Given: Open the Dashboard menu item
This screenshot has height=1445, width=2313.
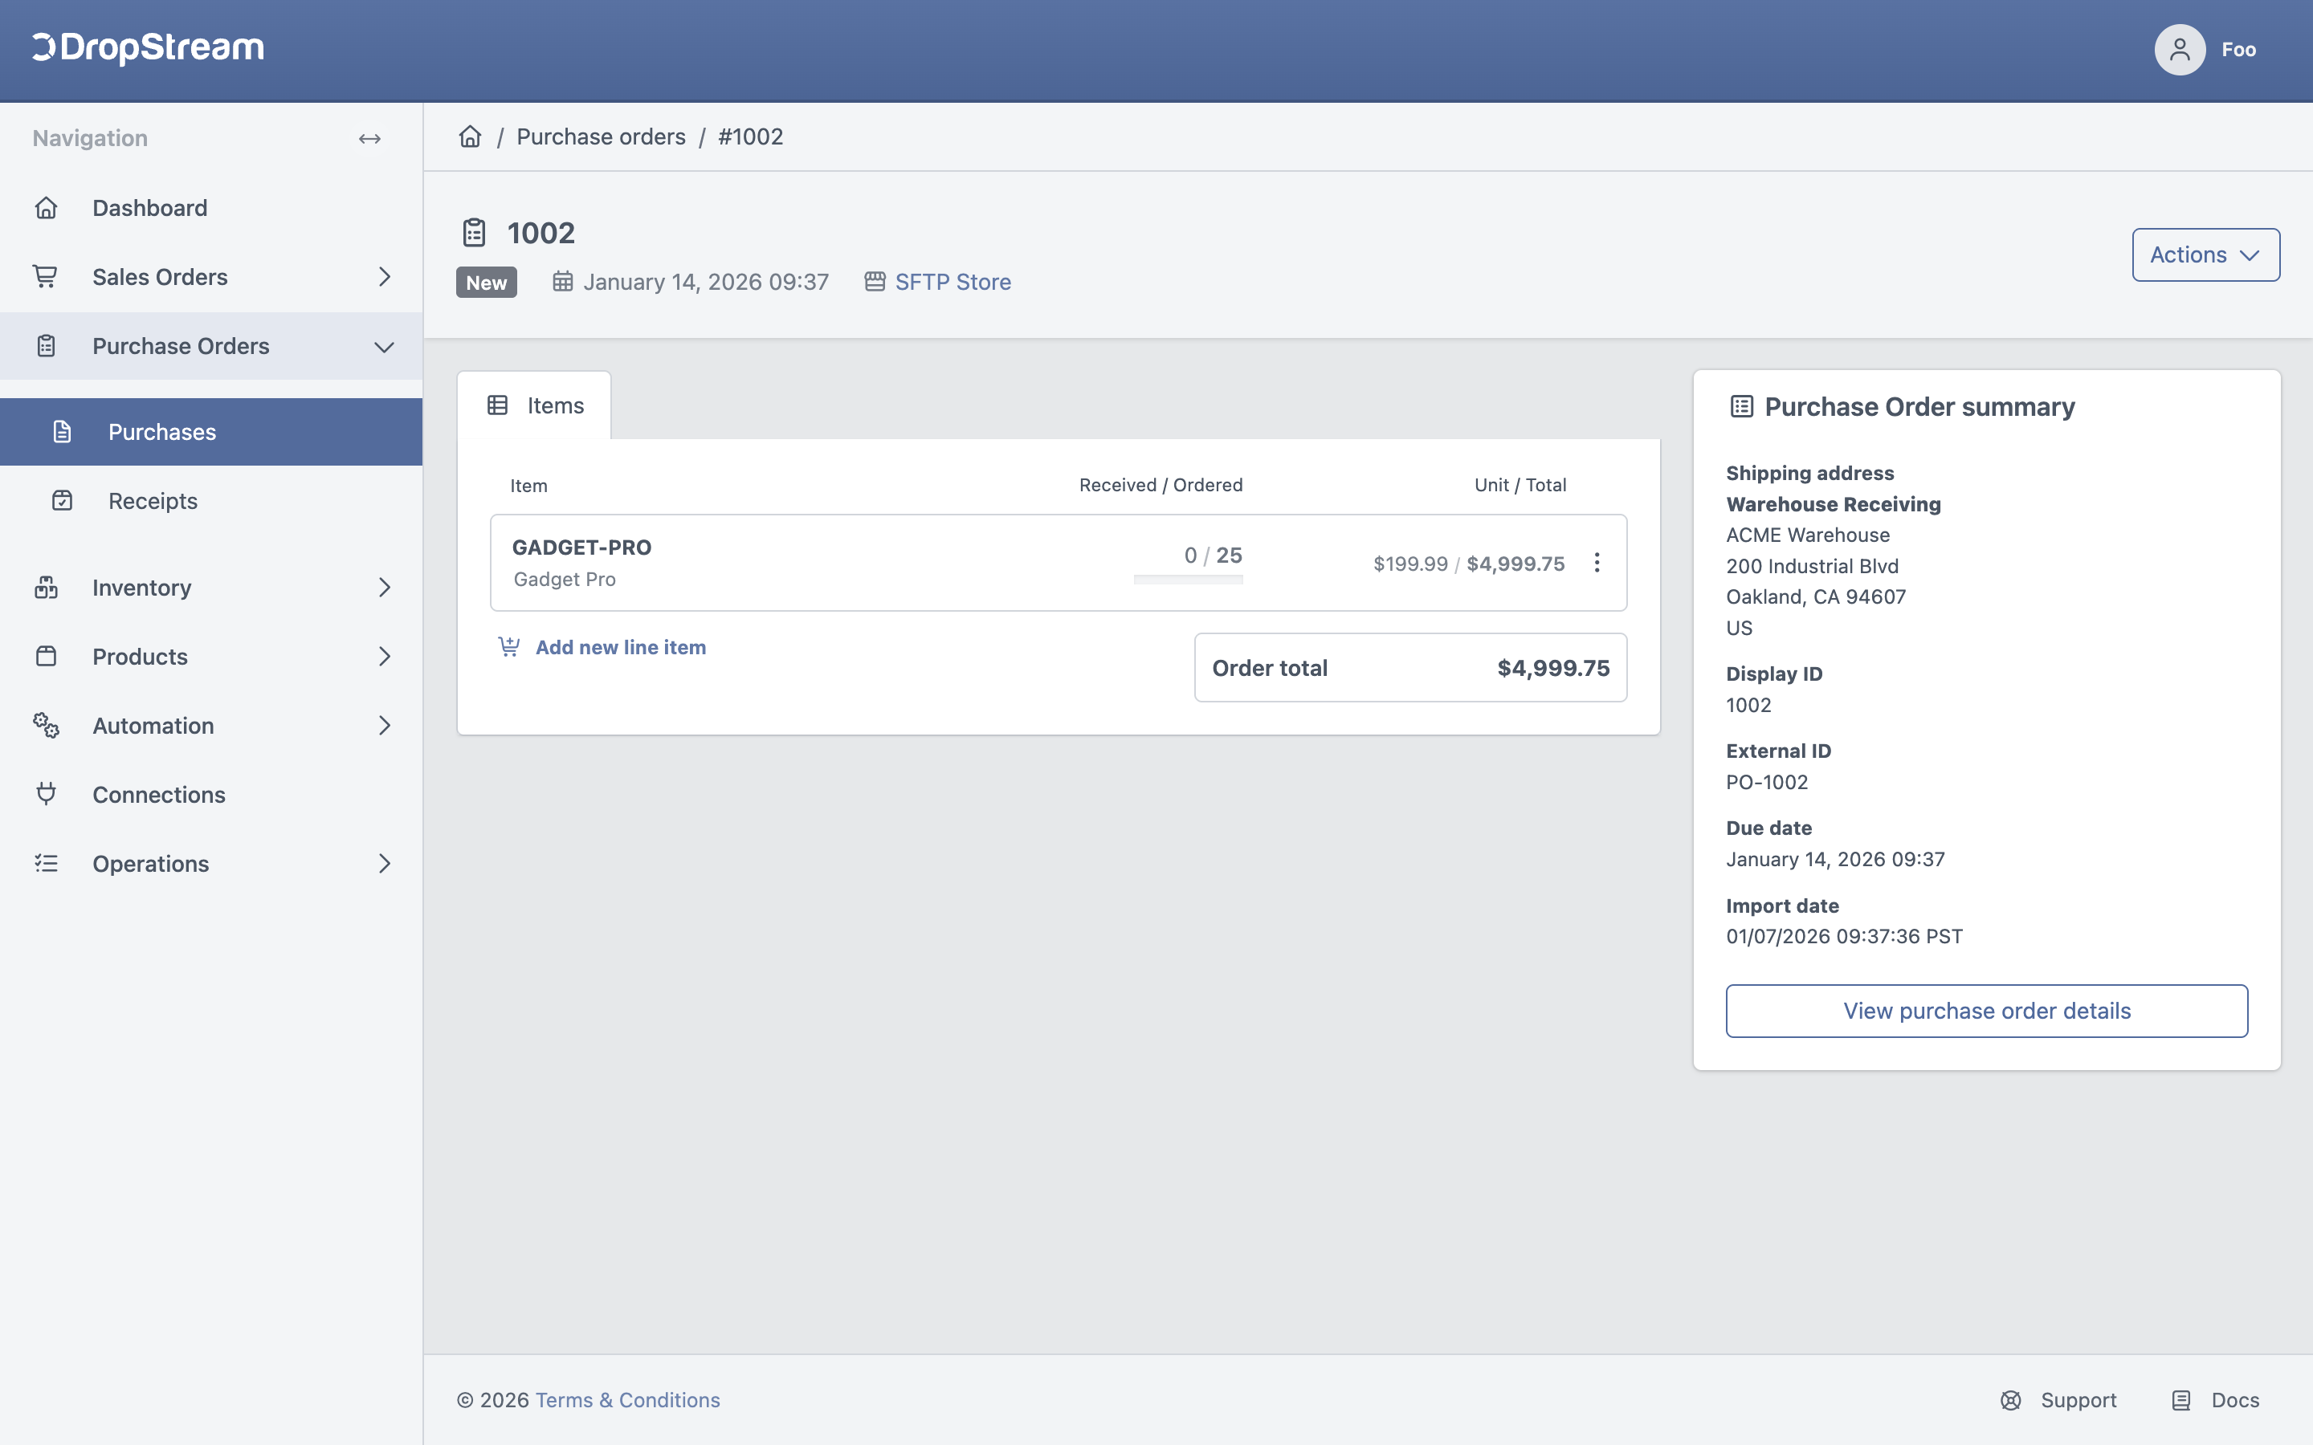Looking at the screenshot, I should (x=211, y=207).
